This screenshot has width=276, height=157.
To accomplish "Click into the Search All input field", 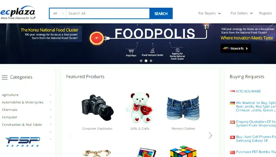I will [x=108, y=13].
